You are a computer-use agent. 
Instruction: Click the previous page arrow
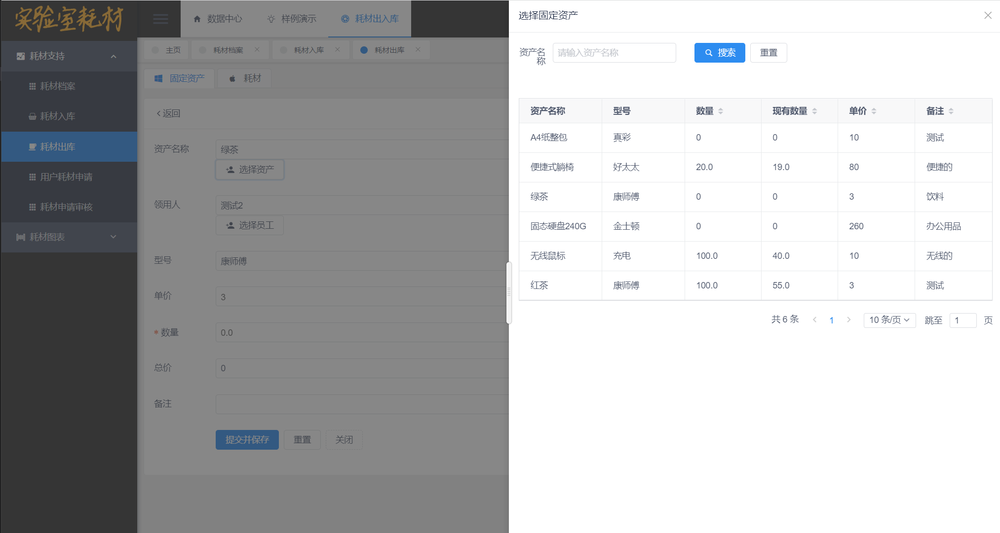point(815,320)
